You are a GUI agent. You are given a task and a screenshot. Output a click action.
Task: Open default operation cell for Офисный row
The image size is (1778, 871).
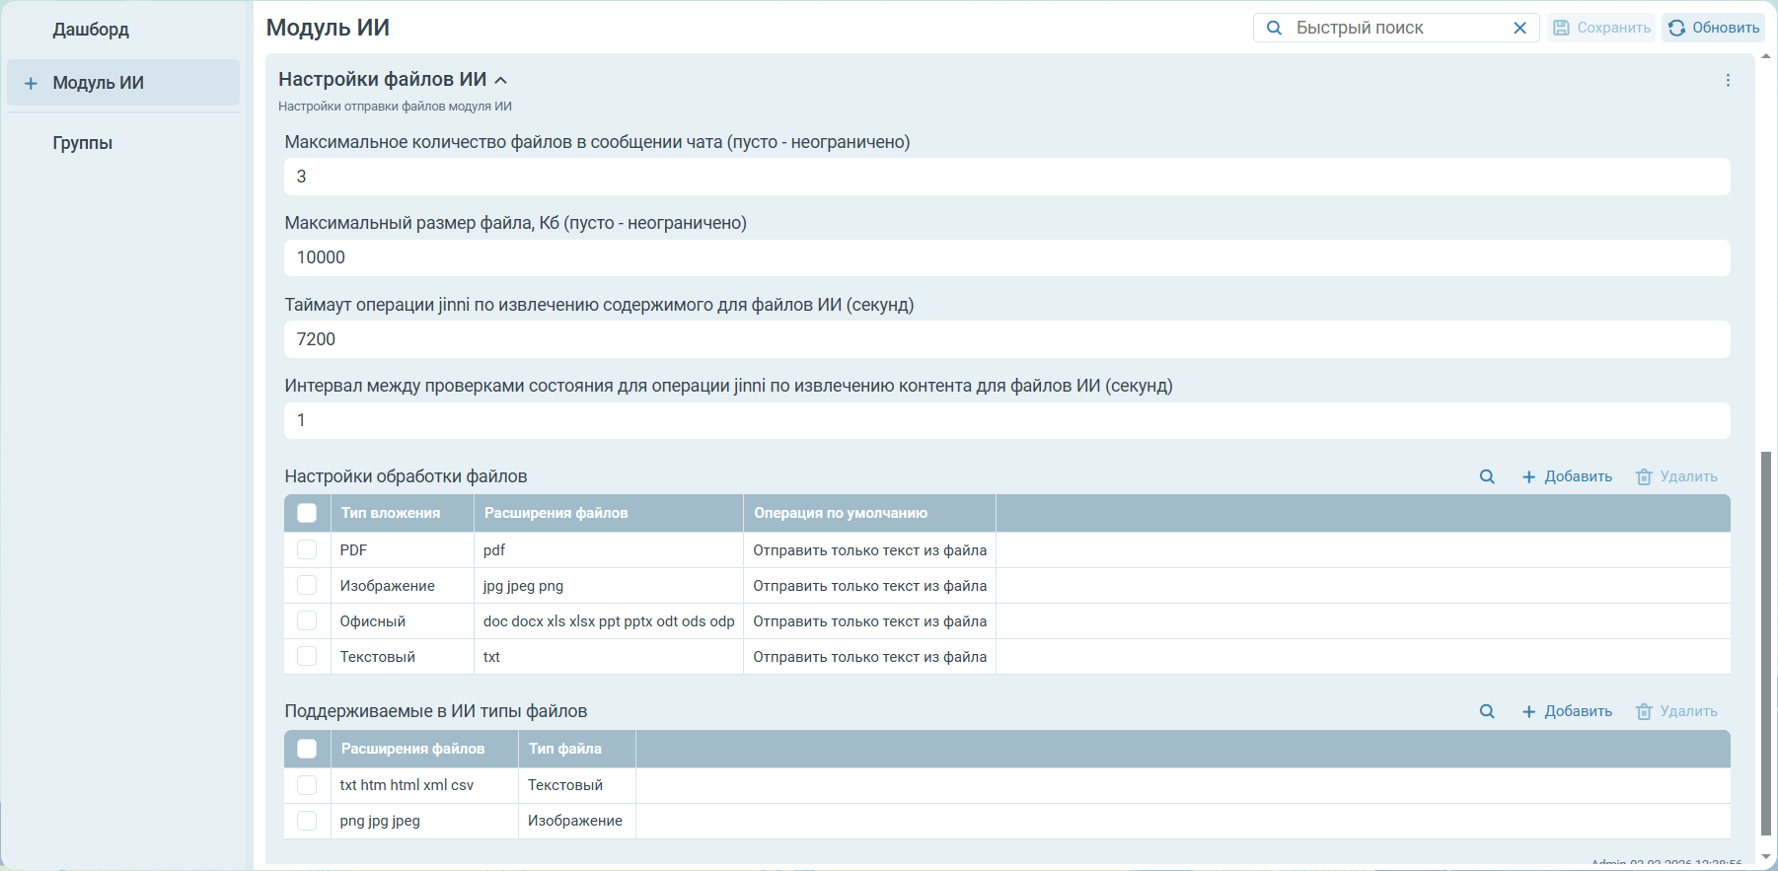tap(868, 621)
